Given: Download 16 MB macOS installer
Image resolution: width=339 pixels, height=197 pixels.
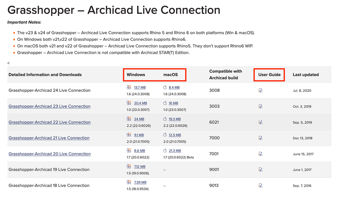Looking at the screenshot, I should [173, 103].
